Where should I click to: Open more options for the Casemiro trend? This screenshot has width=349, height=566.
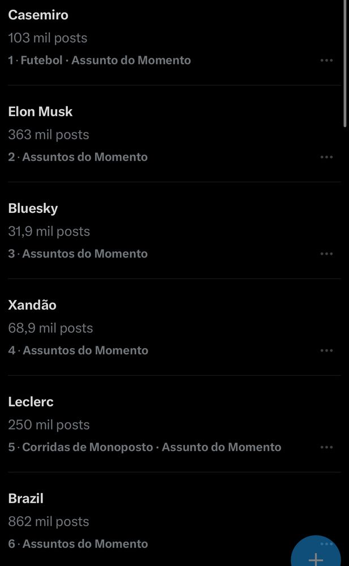click(327, 60)
